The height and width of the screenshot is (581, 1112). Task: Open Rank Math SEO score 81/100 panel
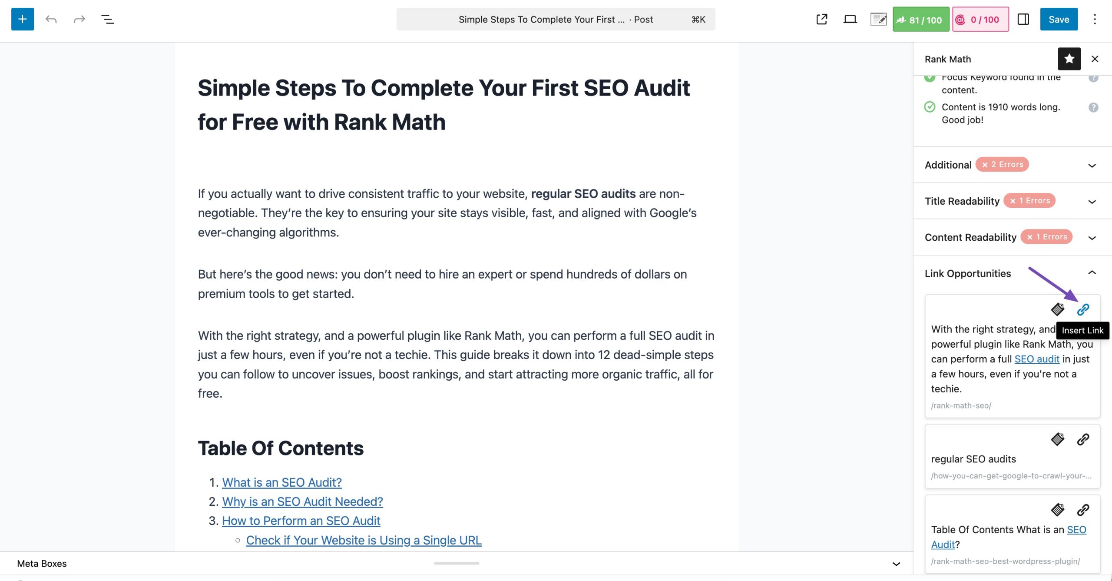coord(920,20)
